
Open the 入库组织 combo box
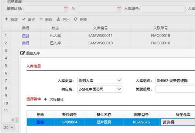click(175, 81)
